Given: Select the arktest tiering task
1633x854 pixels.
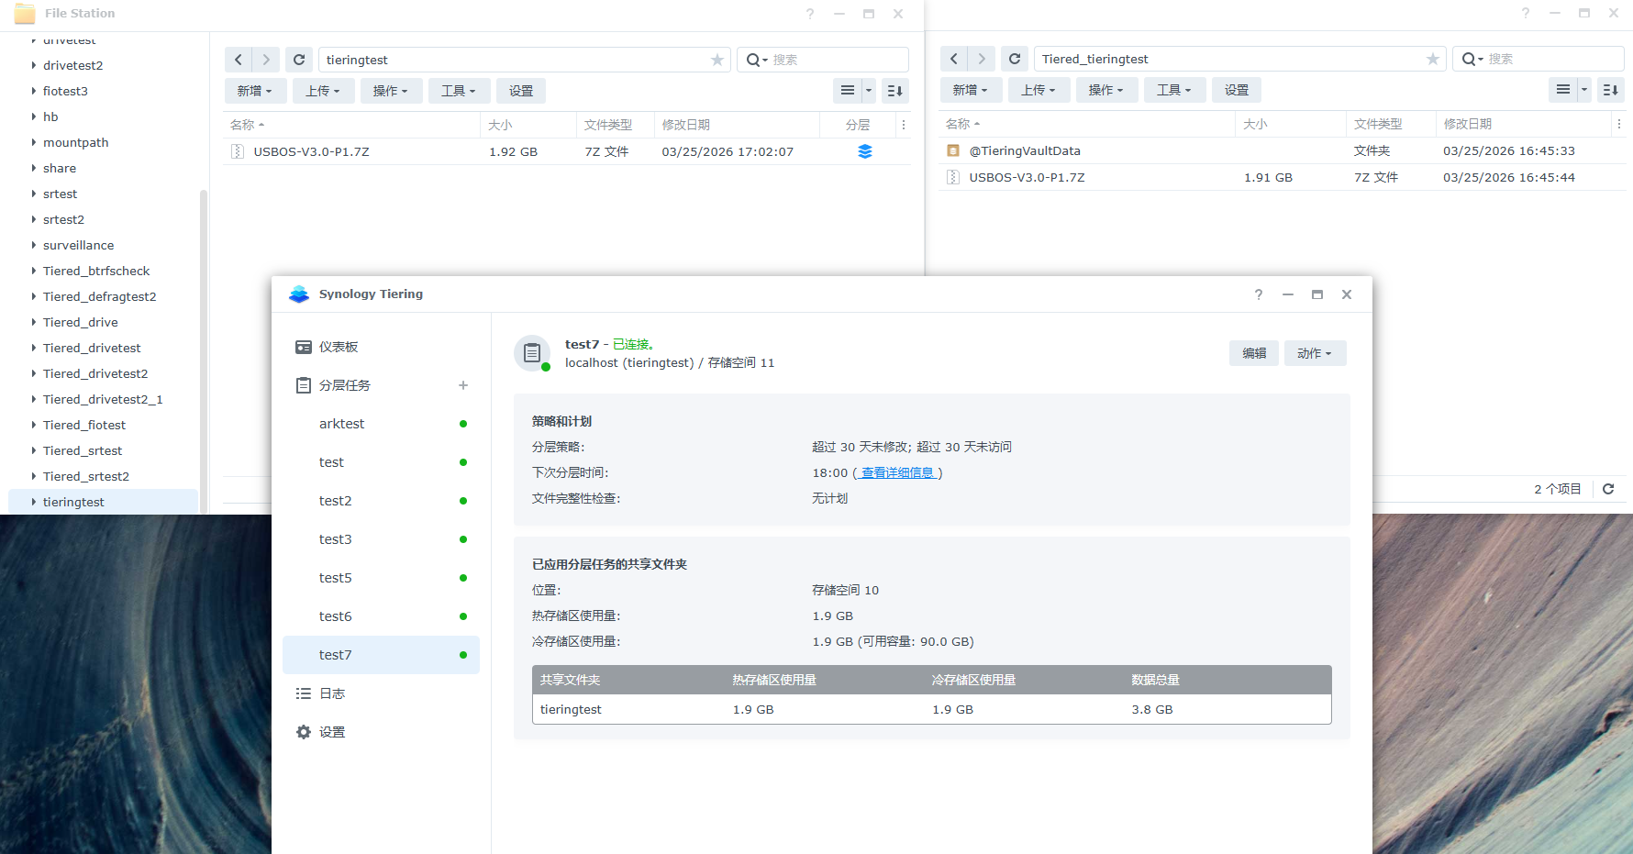Looking at the screenshot, I should point(342,424).
